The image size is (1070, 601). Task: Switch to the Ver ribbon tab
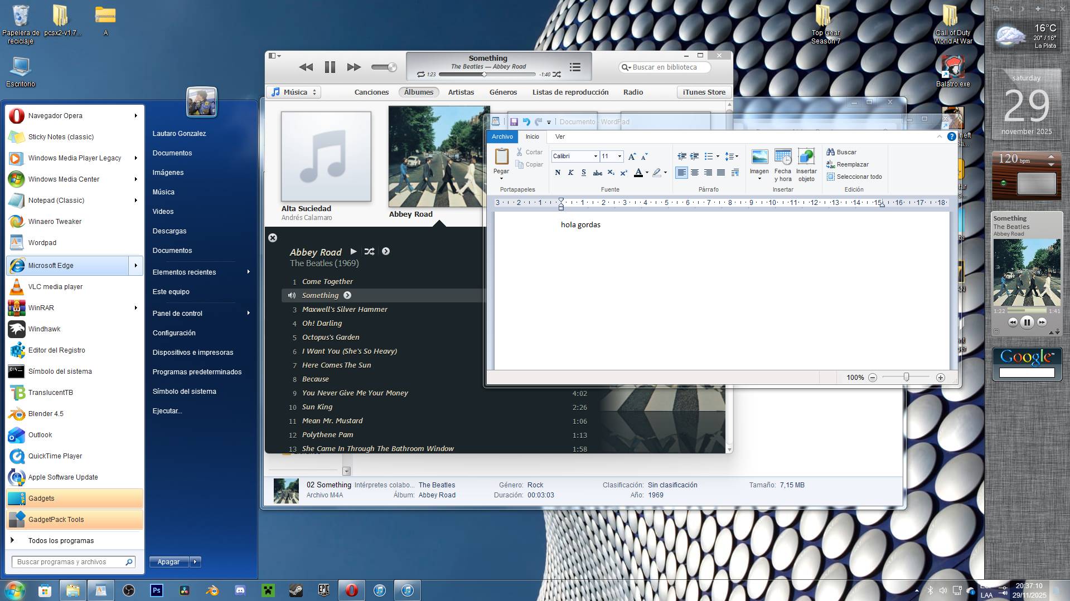click(x=560, y=137)
